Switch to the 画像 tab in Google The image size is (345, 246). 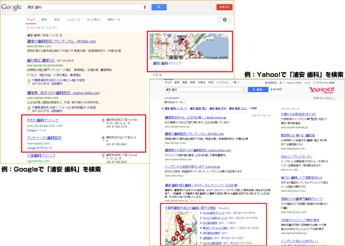coord(44,20)
